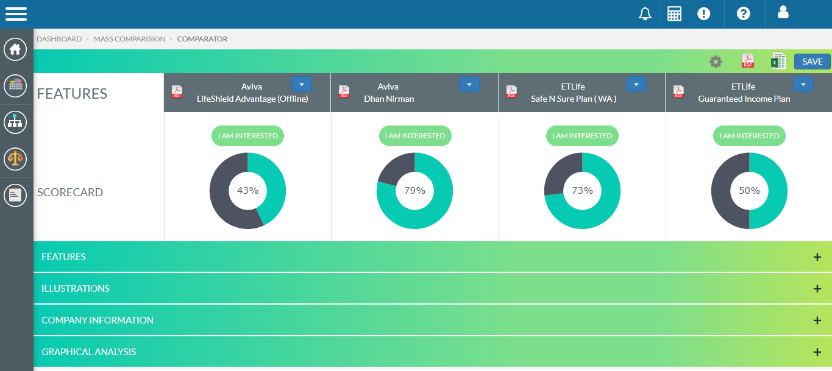Open the hamburger menu
The height and width of the screenshot is (371, 832).
point(16,14)
